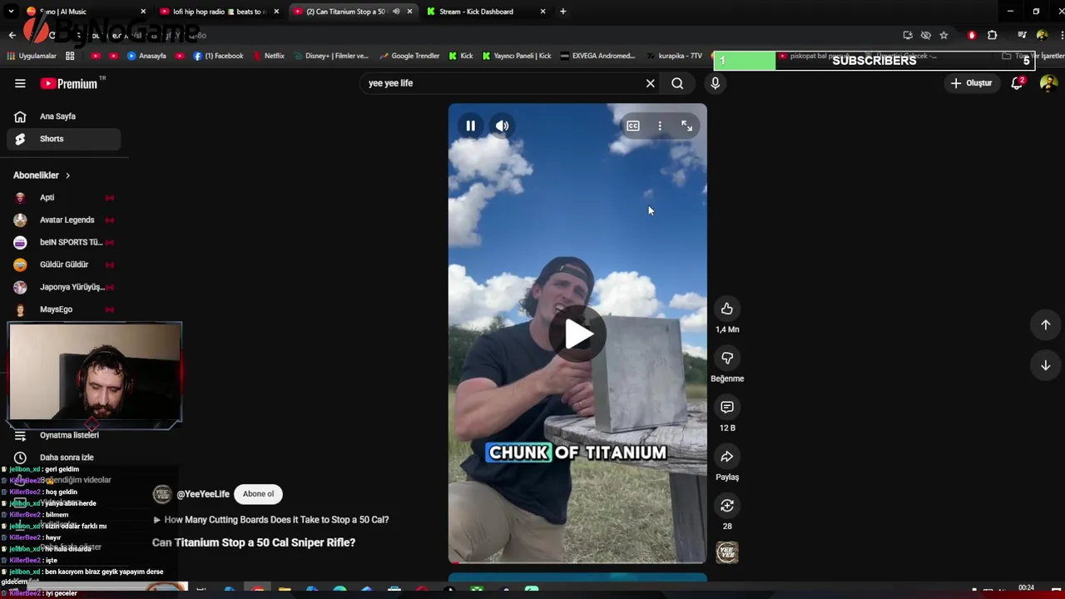Seek using the Short's red progress bar

point(577,562)
